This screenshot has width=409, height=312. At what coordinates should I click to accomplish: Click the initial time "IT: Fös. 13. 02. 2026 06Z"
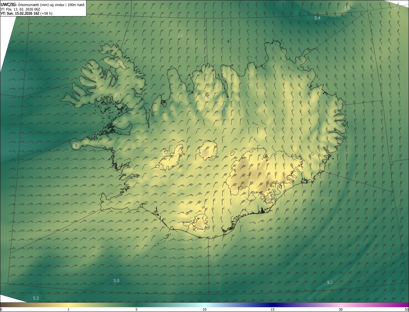pos(20,9)
